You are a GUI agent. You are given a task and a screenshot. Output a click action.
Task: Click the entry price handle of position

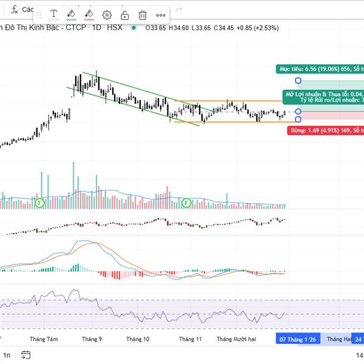point(298,112)
